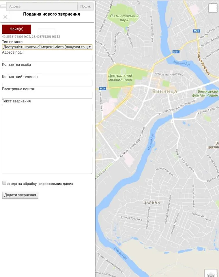Click the Електронна пошта input field
The height and width of the screenshot is (277, 219).
[x=47, y=95]
